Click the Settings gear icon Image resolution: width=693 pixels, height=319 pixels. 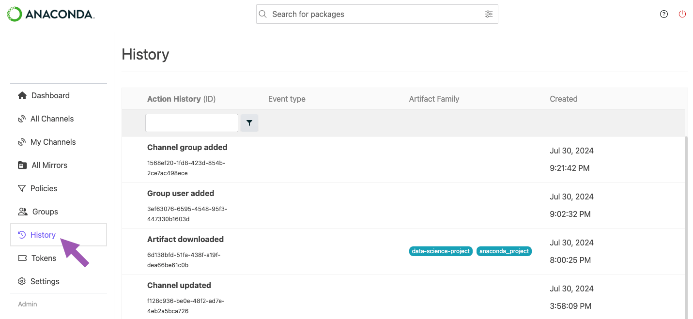(x=22, y=281)
